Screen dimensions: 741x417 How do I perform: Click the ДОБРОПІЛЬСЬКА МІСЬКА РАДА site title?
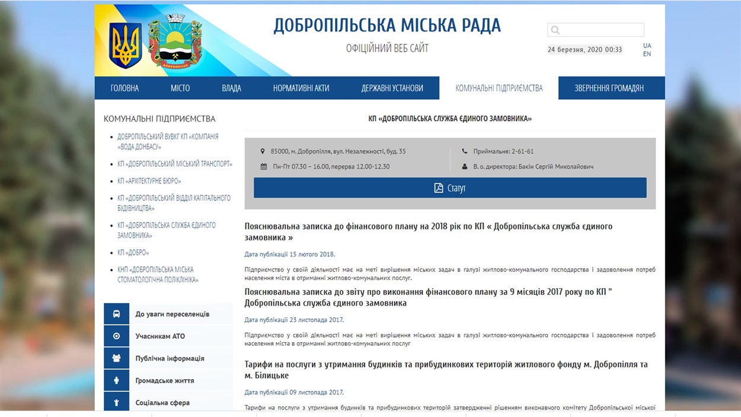pos(387,26)
